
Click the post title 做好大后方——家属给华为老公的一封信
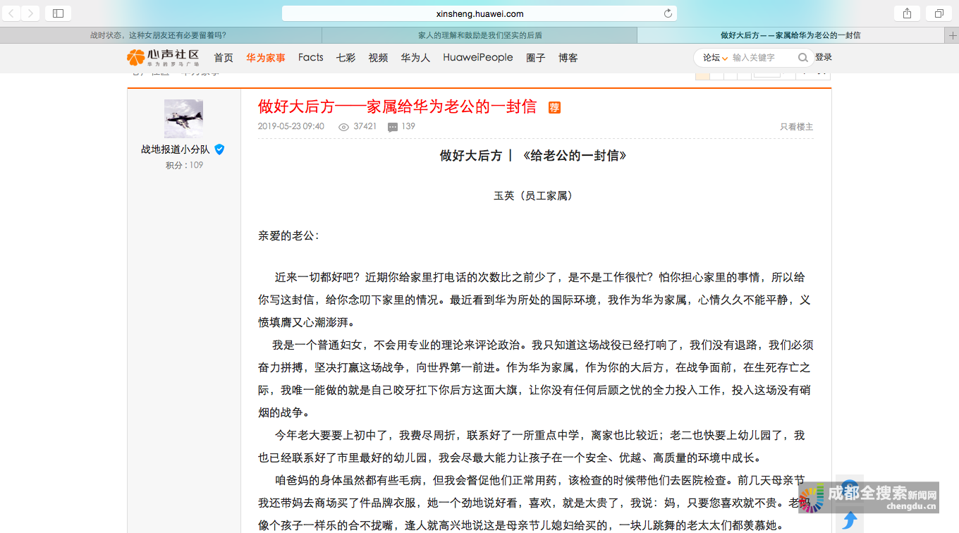[397, 106]
